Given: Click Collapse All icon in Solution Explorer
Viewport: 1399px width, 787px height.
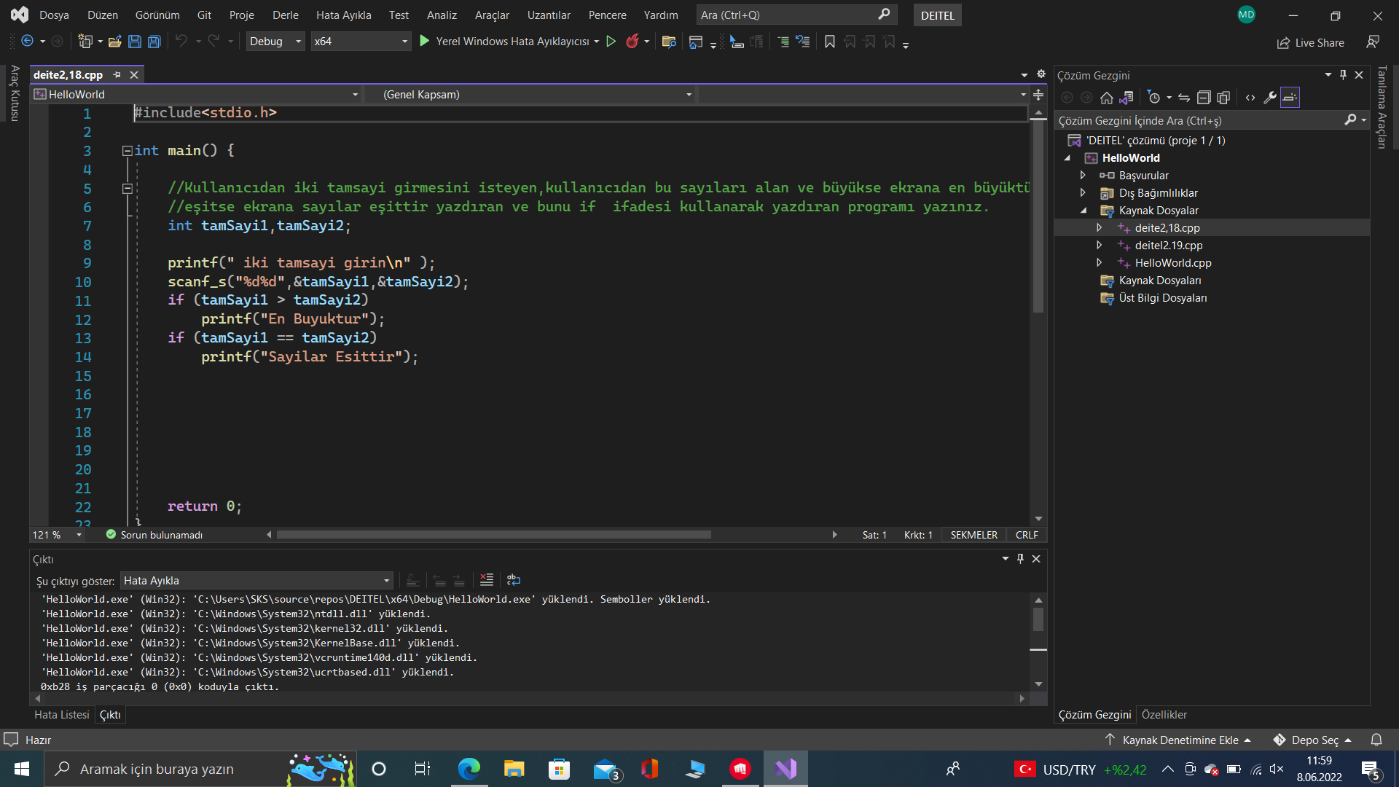Looking at the screenshot, I should coord(1204,98).
